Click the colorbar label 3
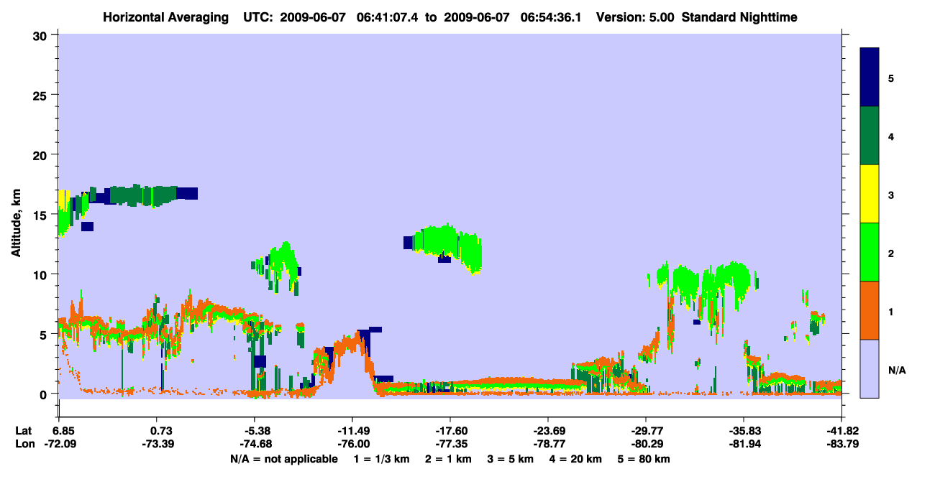Viewport: 935px width, 479px height. pyautogui.click(x=891, y=194)
